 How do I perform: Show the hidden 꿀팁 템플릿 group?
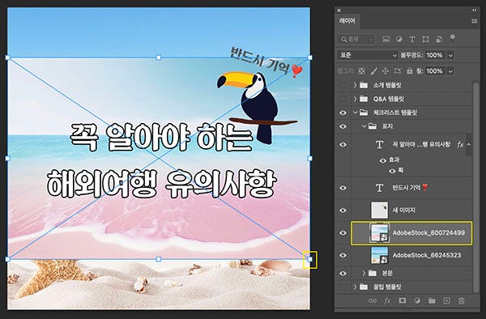point(343,287)
